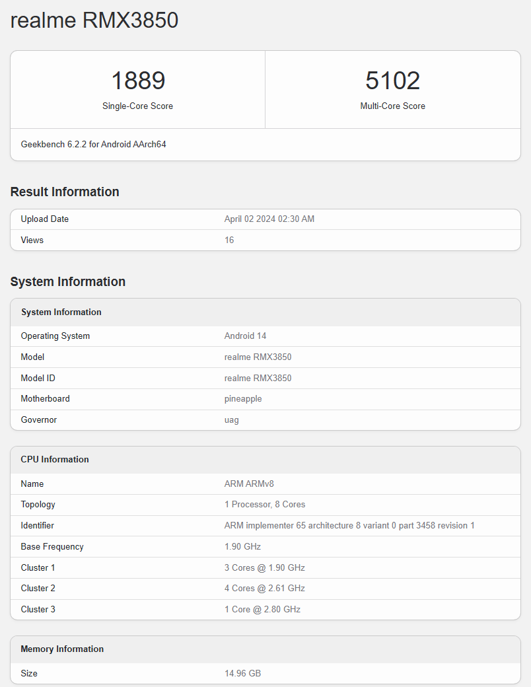Select the memory Size value 14.96 GB
This screenshot has width=531, height=687.
(242, 673)
